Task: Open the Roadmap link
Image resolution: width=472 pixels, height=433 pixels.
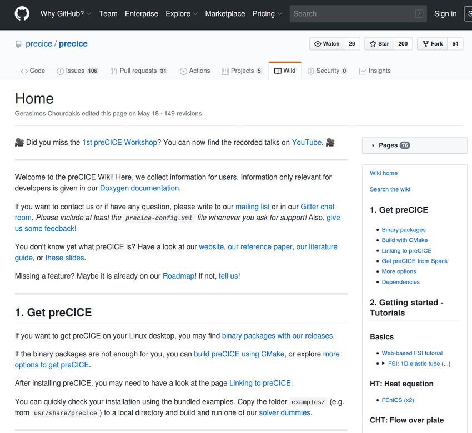Action: 178,276
